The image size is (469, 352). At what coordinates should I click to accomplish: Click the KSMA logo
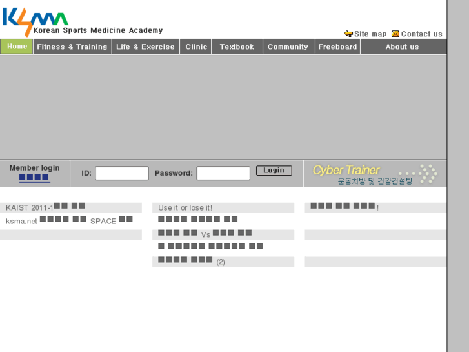click(x=35, y=21)
